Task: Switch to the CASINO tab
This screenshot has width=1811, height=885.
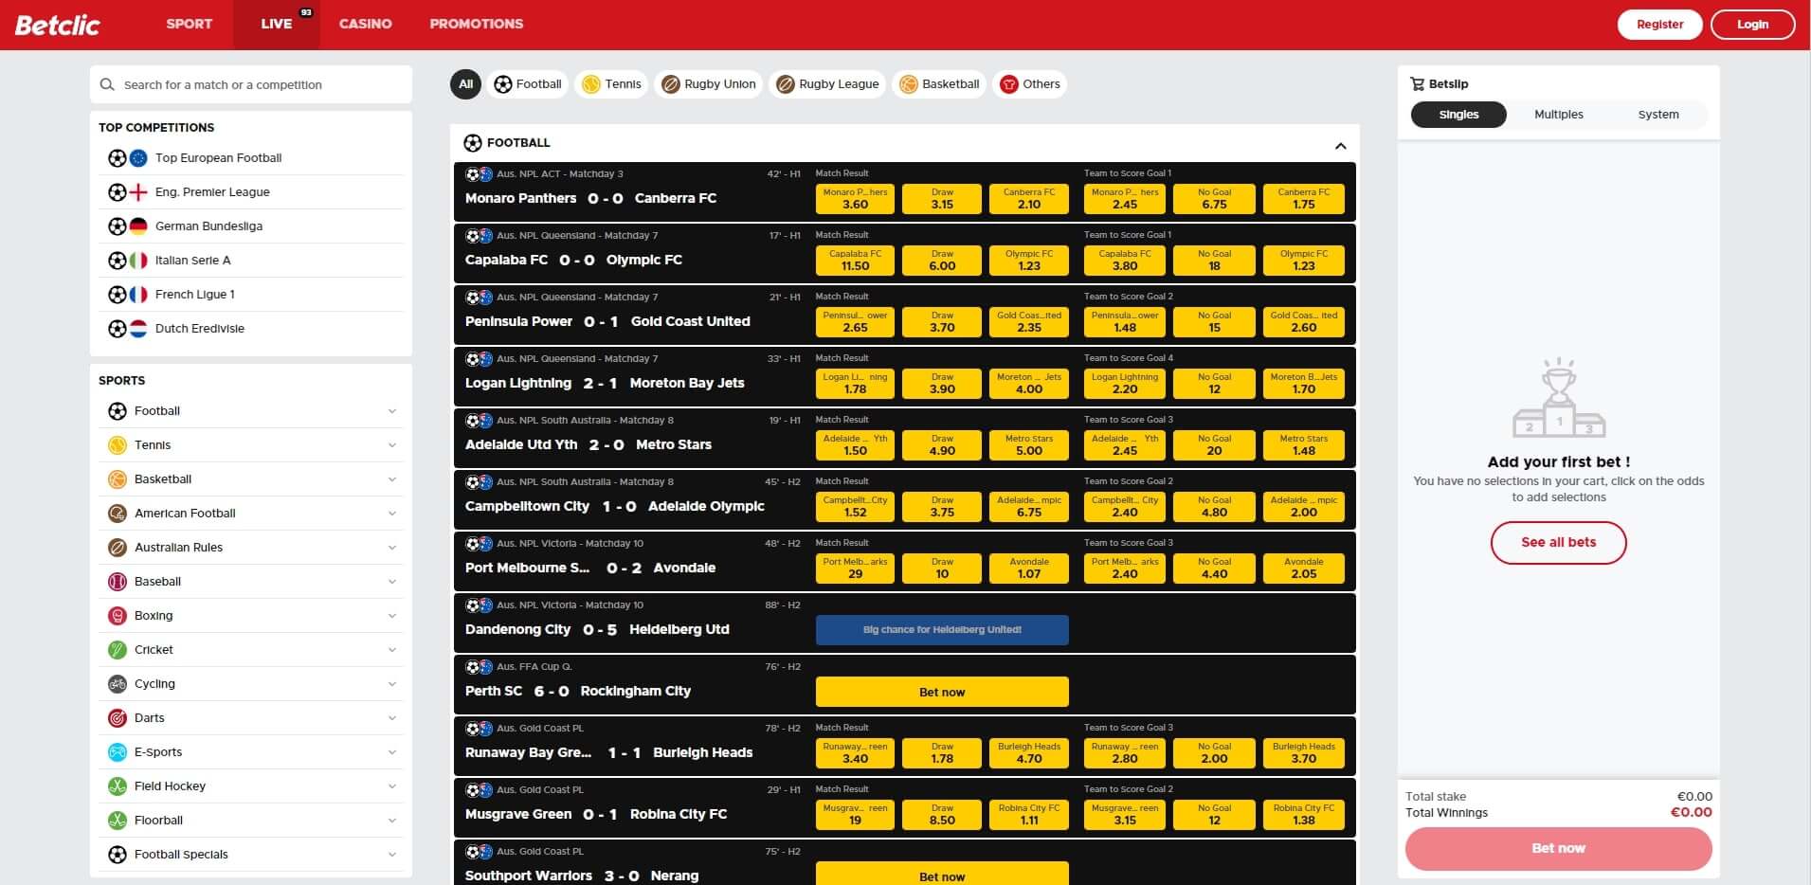Action: coord(365,24)
